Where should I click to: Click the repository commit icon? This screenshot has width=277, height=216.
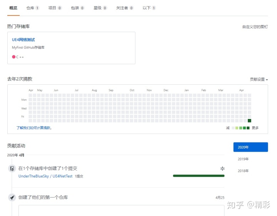(12, 169)
